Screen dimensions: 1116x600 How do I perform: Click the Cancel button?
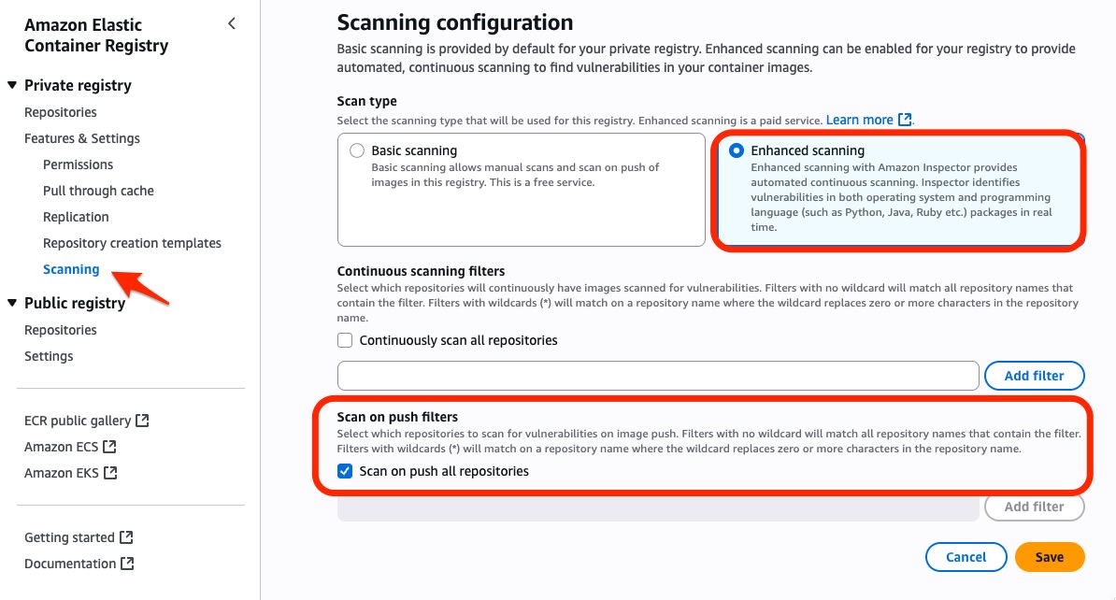966,557
